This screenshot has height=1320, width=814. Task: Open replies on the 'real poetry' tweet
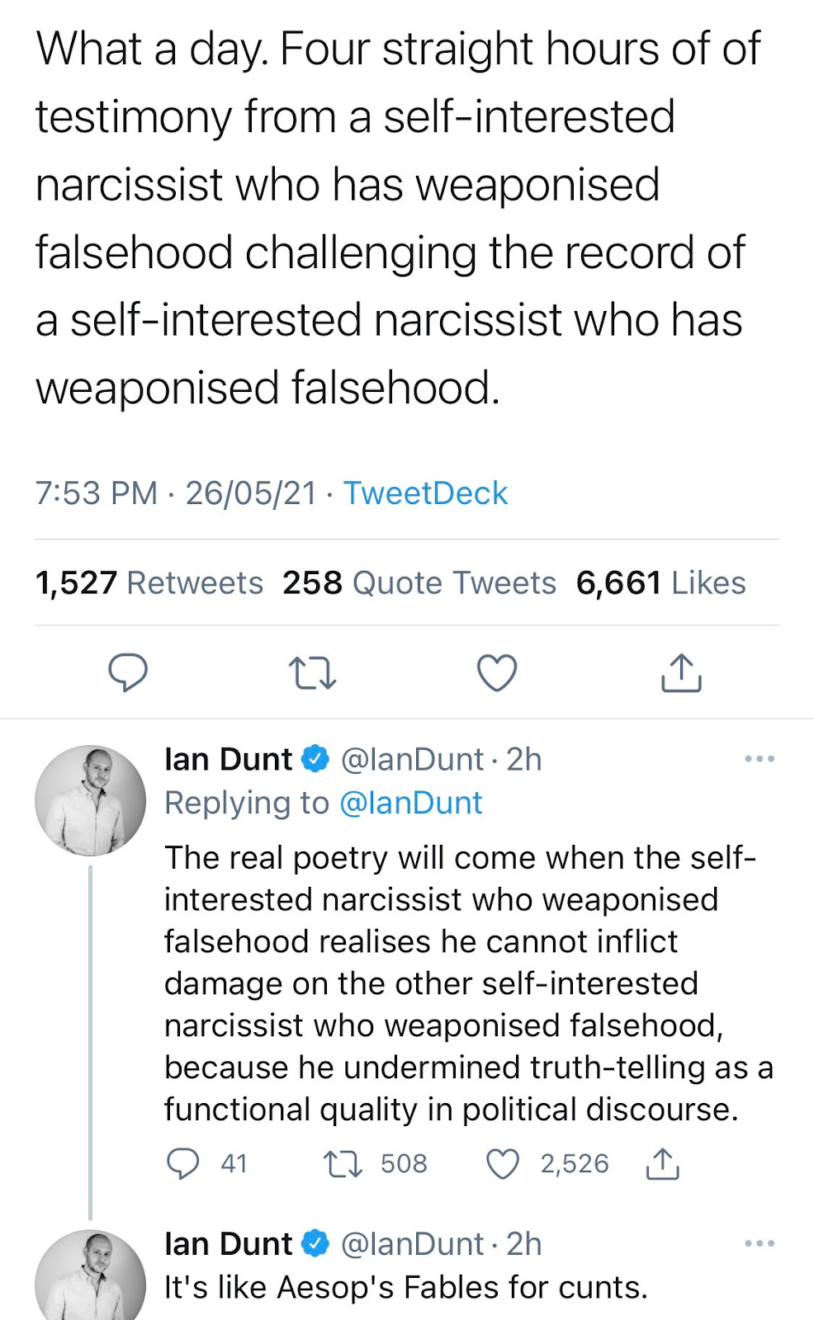click(183, 1163)
